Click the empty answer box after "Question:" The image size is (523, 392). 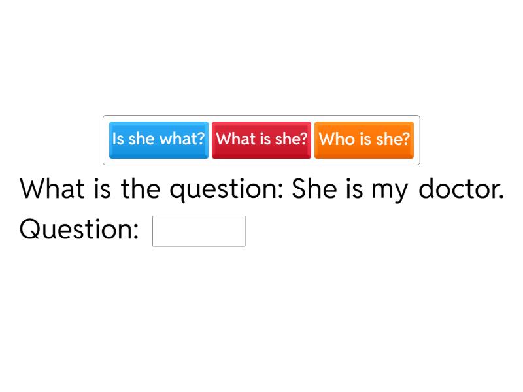point(199,231)
